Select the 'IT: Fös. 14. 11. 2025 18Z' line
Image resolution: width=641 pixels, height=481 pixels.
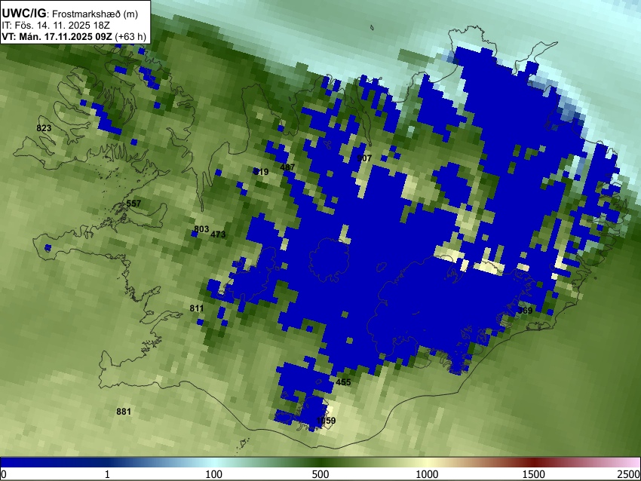[55, 25]
